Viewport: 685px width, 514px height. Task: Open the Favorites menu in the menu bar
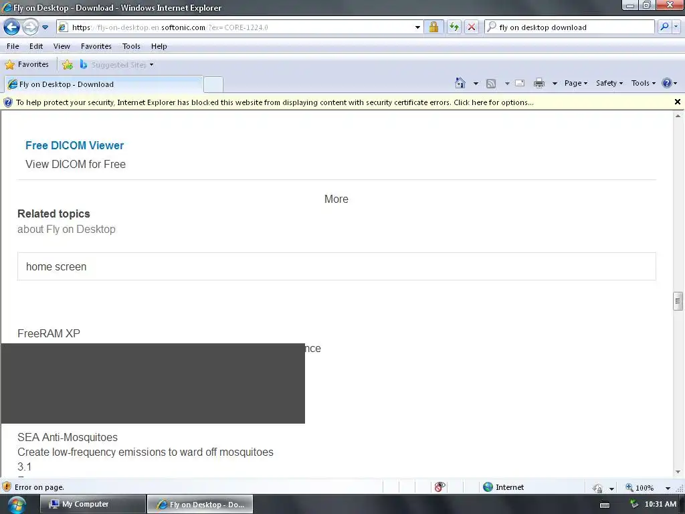tap(96, 46)
